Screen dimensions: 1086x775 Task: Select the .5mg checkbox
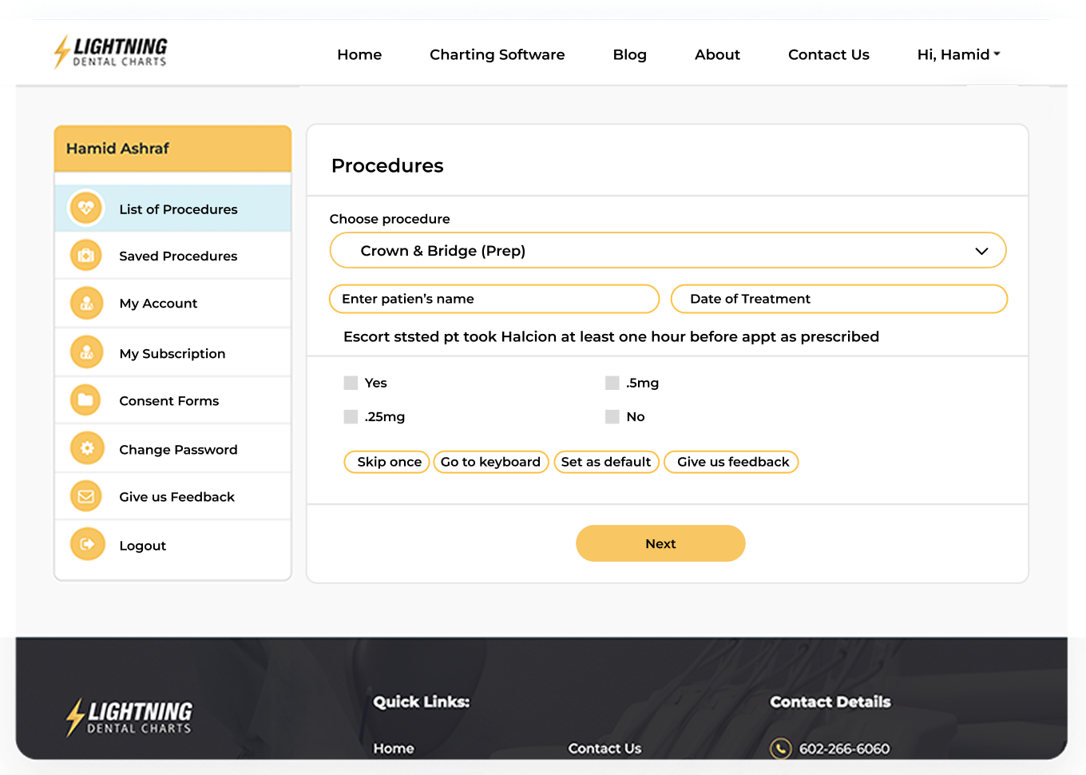click(612, 383)
